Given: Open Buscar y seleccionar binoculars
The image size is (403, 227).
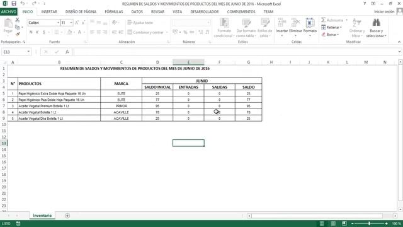Looking at the screenshot, I should click(377, 28).
